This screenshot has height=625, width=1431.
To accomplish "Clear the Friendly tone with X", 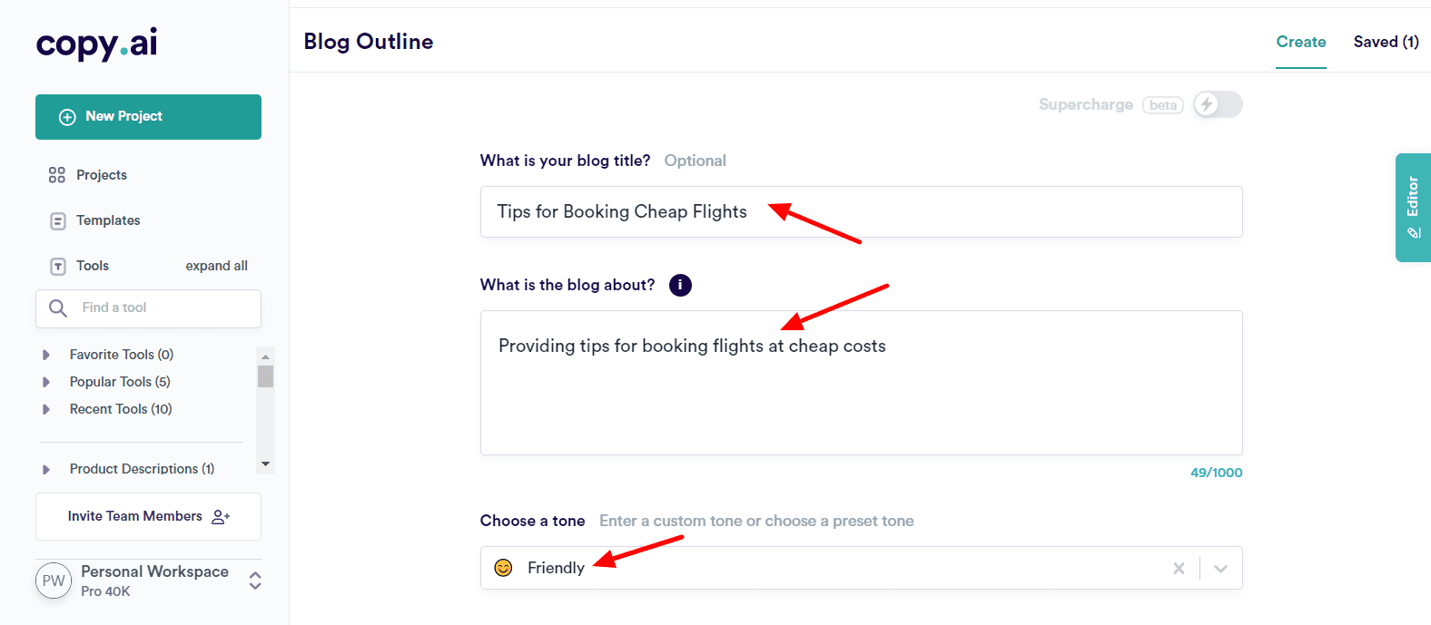I will click(x=1179, y=569).
